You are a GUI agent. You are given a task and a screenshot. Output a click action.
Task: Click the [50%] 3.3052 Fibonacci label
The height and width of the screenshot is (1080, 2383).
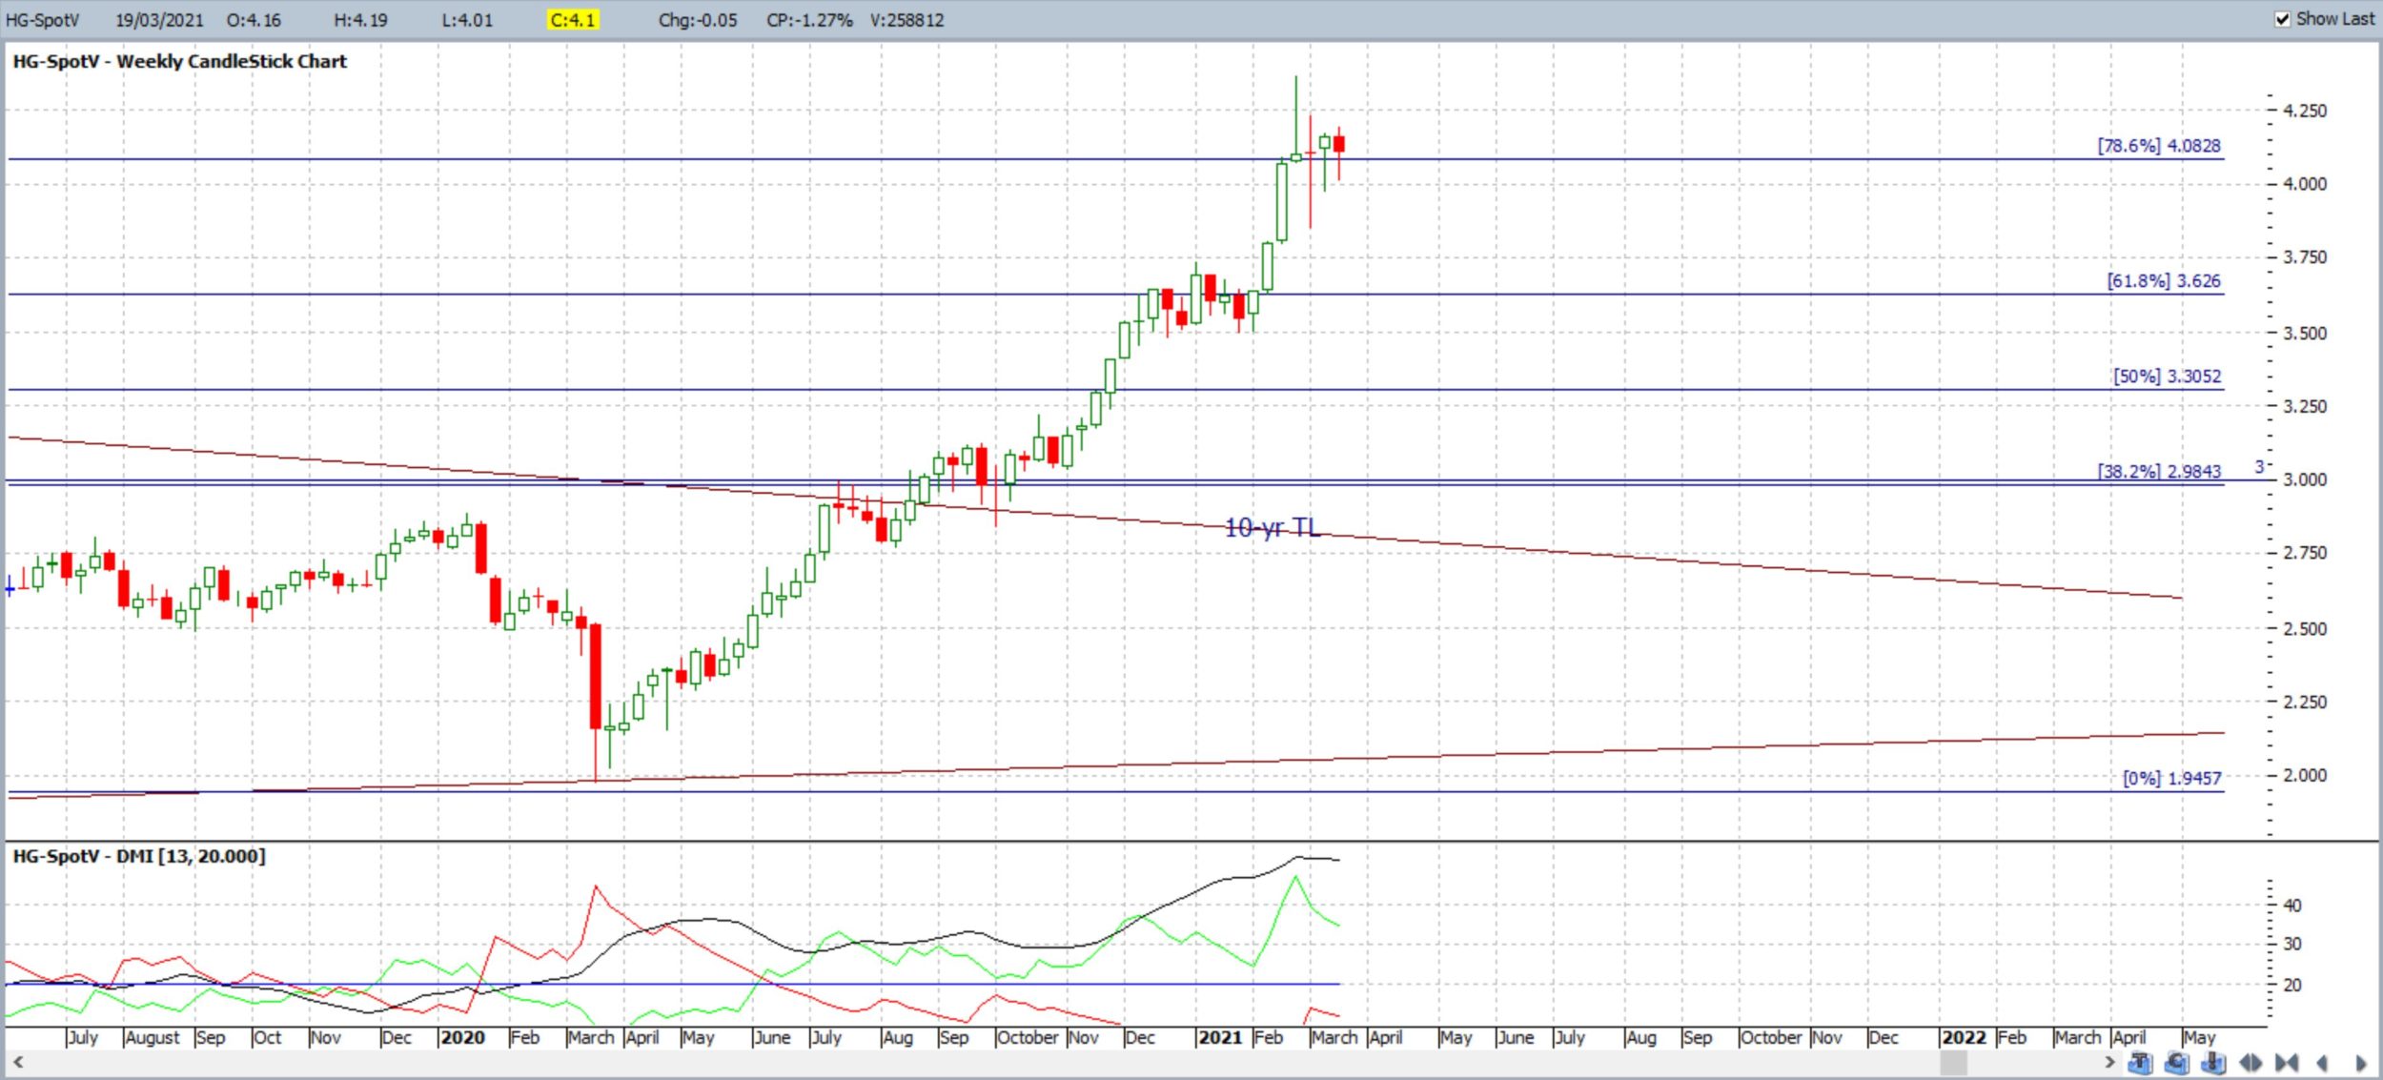tap(2167, 377)
